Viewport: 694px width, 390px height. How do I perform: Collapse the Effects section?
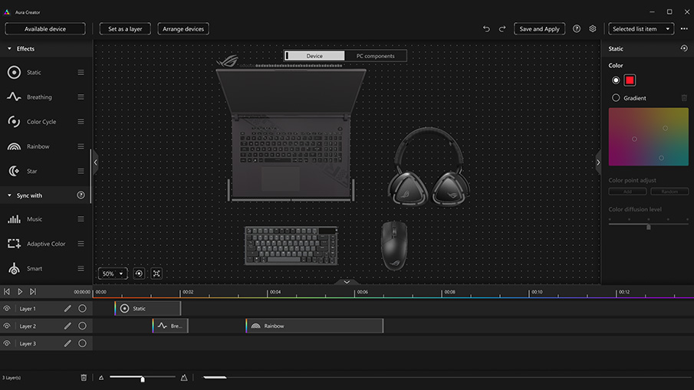(9, 49)
